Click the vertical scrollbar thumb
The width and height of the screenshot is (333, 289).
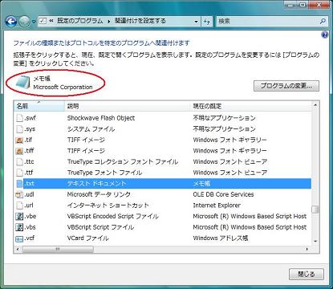pyautogui.click(x=315, y=210)
